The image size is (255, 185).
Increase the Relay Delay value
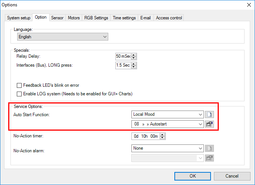(x=134, y=55)
